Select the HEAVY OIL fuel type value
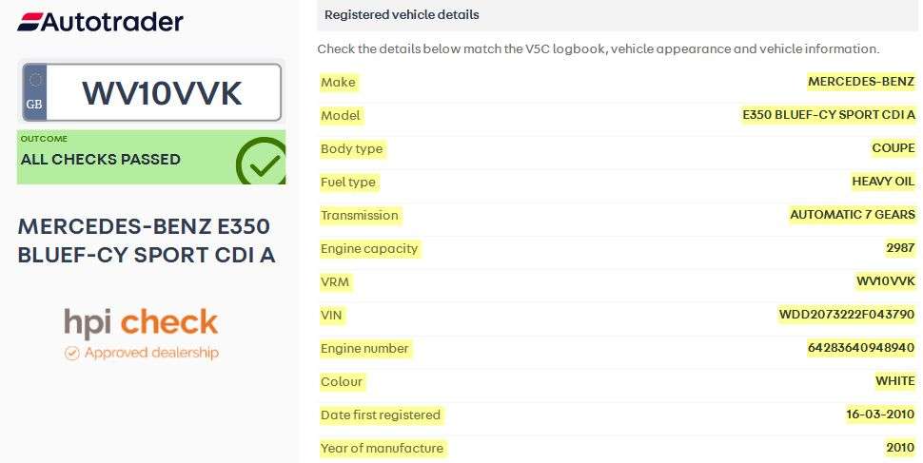The width and height of the screenshot is (923, 463). [x=882, y=182]
